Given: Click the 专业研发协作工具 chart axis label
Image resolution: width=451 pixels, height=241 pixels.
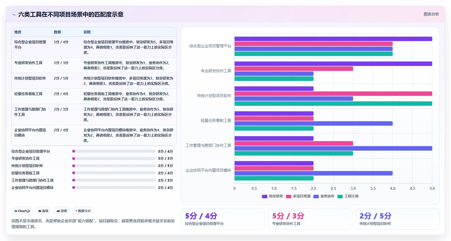Looking at the screenshot, I should [216, 71].
